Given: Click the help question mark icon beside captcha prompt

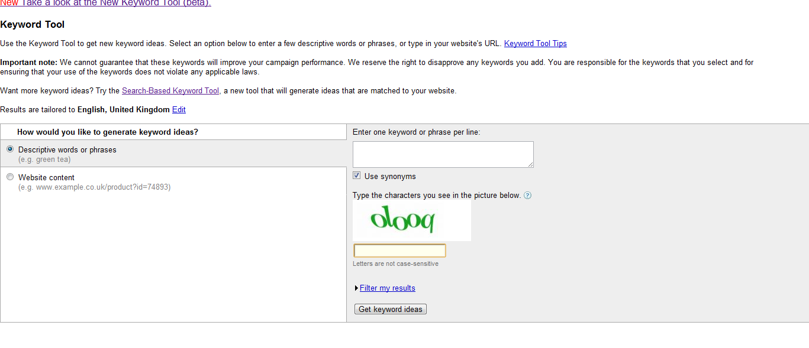Looking at the screenshot, I should click(527, 196).
